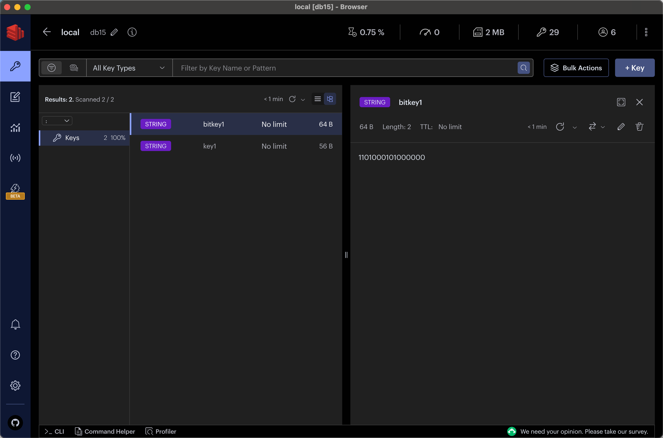Screen dimensions: 663x438
Task: Open the three-dot menu in header
Action: pos(646,32)
